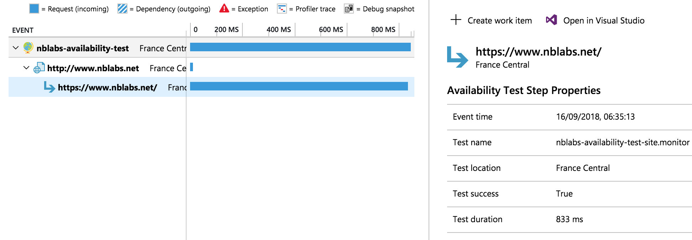
Task: Click the nblabs-availability-test timeline bar
Action: [300, 47]
